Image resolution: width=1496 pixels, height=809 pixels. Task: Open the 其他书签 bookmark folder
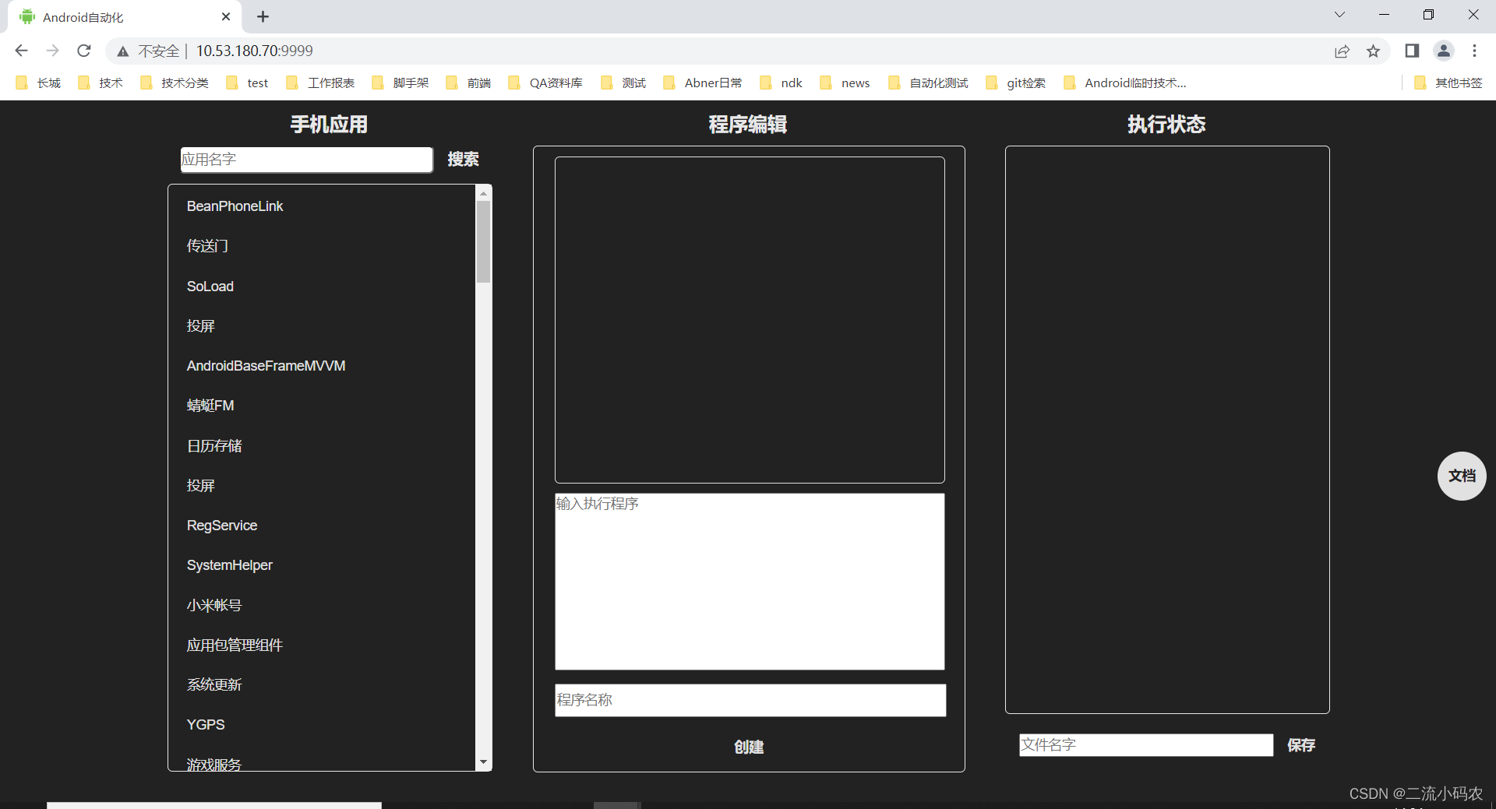pos(1448,83)
